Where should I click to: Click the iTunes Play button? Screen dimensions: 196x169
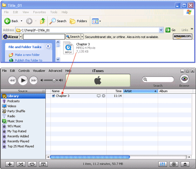(23, 80)
